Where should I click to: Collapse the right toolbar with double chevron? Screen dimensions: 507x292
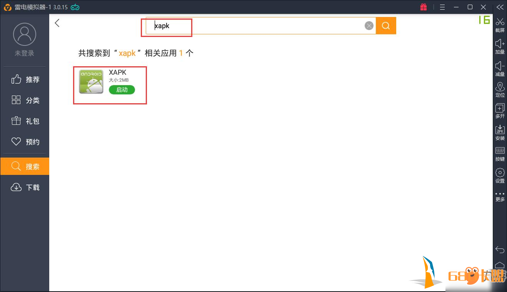click(x=500, y=7)
